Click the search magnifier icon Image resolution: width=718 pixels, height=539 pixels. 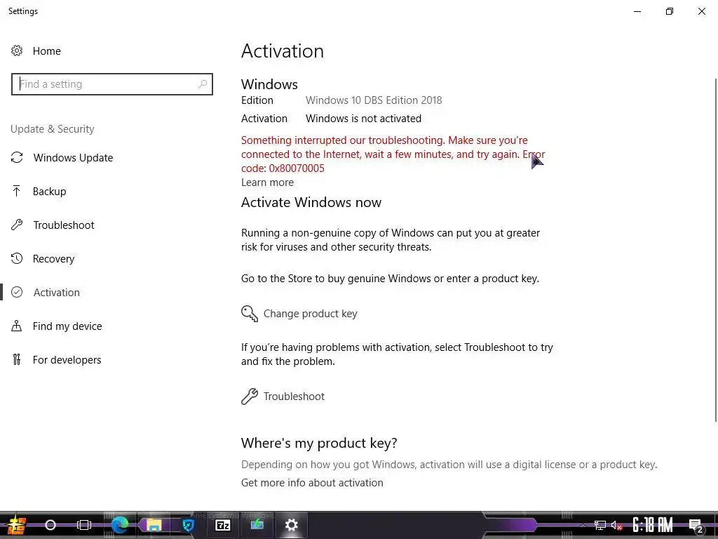[203, 84]
